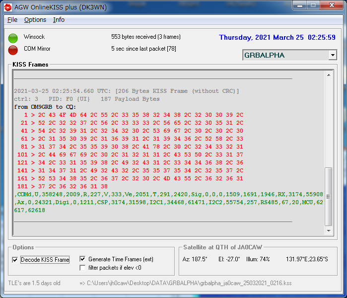The image size is (347, 298).
Task: Click hex row starting with '121 >'
Action: tap(130, 163)
